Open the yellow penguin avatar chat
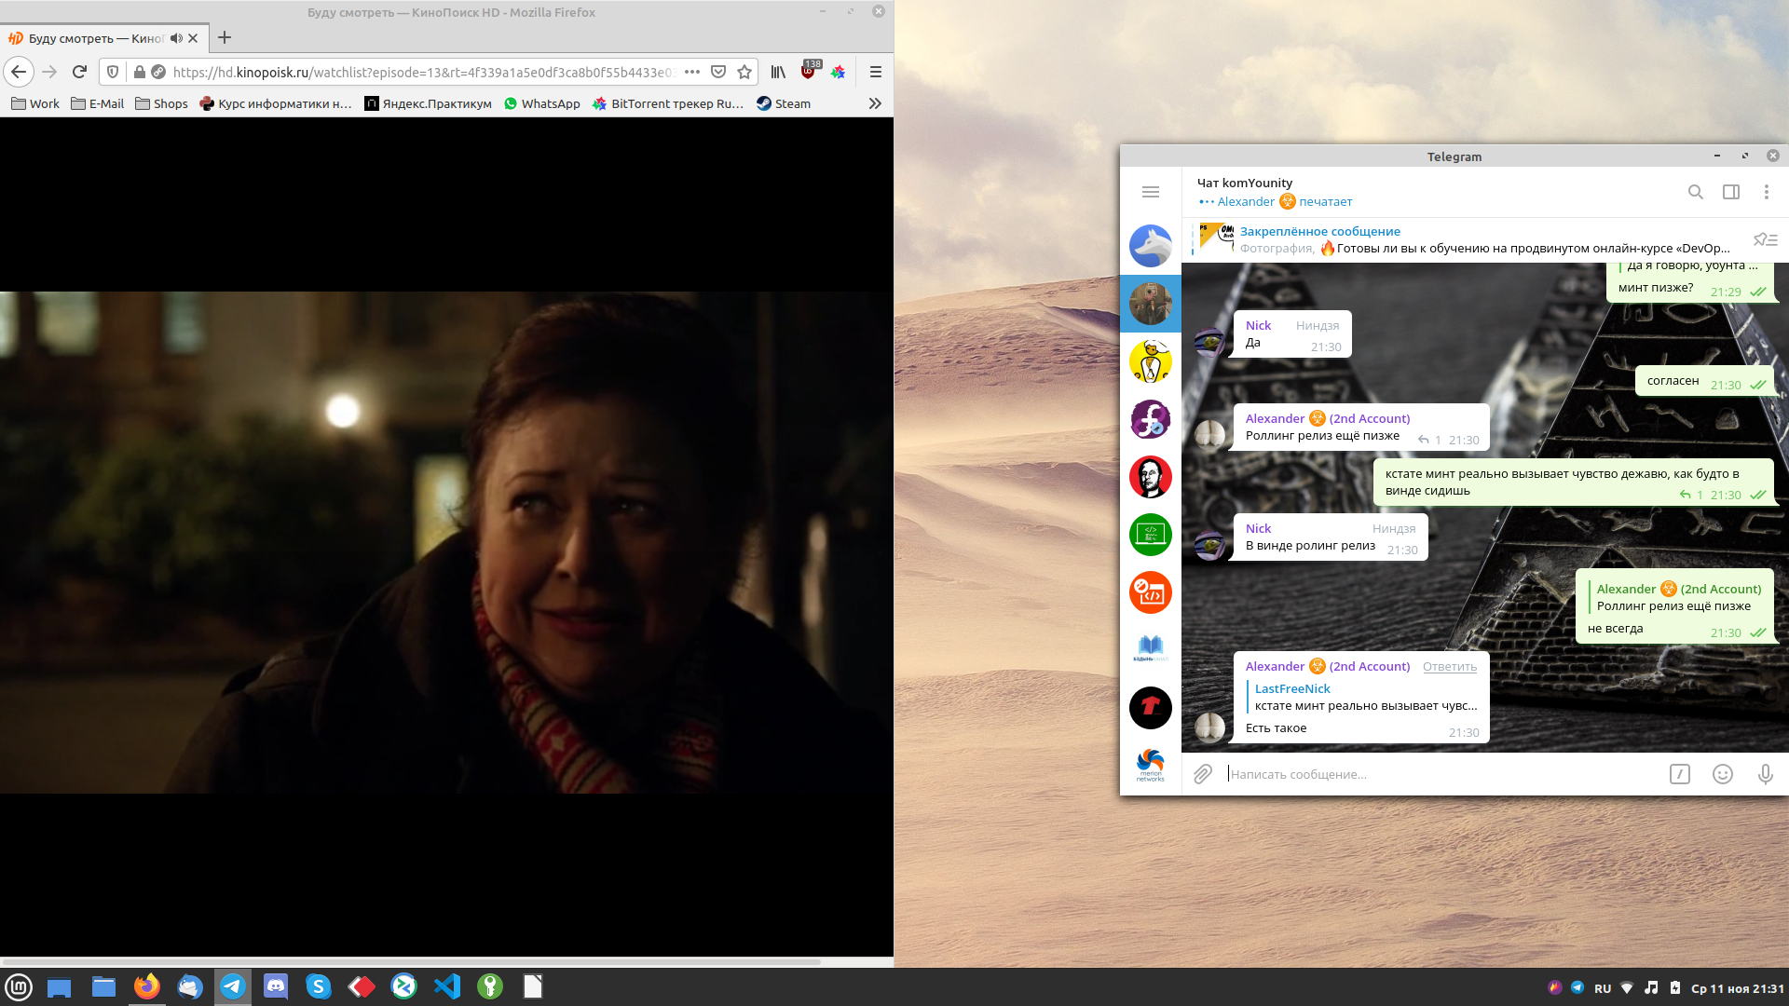Screen dimensions: 1789x1006 (x=1151, y=361)
